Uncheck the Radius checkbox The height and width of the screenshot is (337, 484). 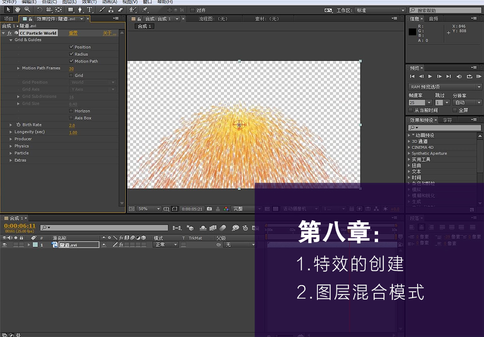click(71, 54)
